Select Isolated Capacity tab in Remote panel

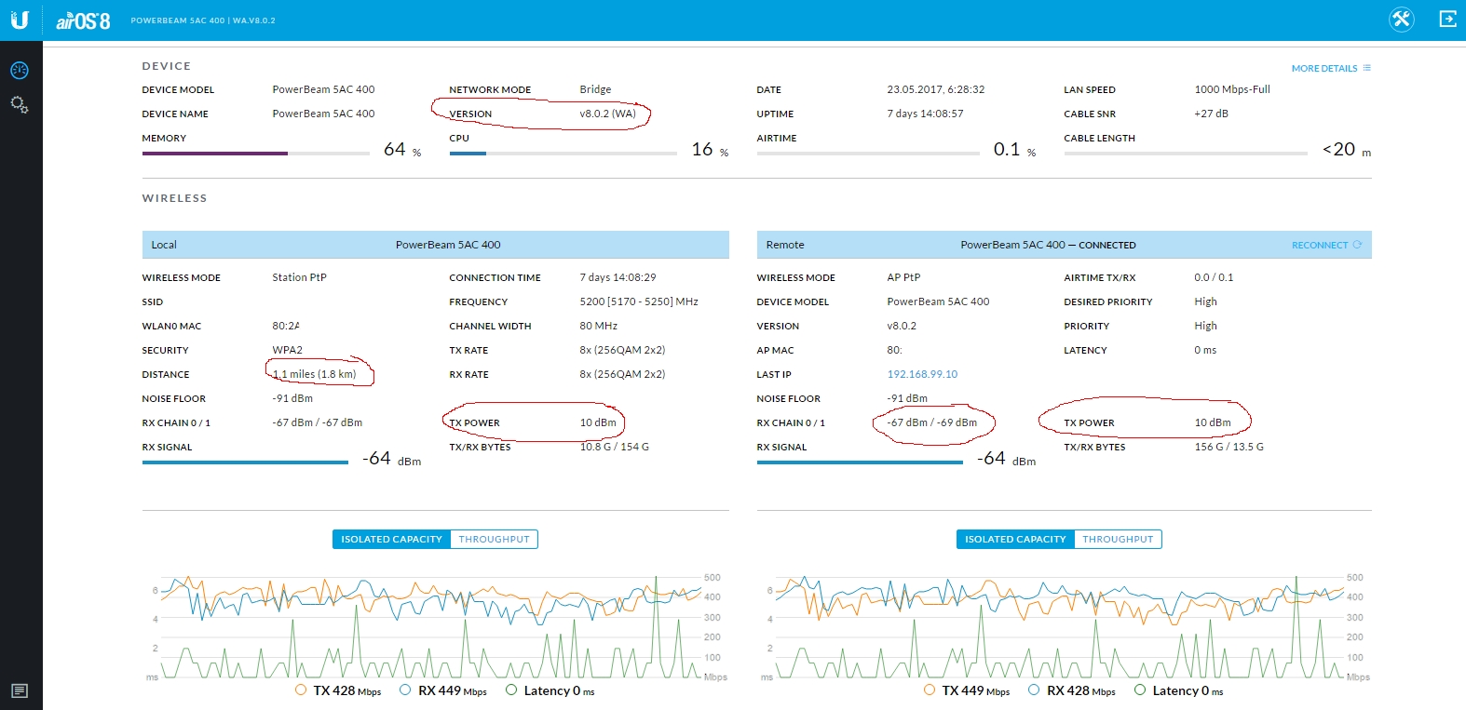[1015, 539]
